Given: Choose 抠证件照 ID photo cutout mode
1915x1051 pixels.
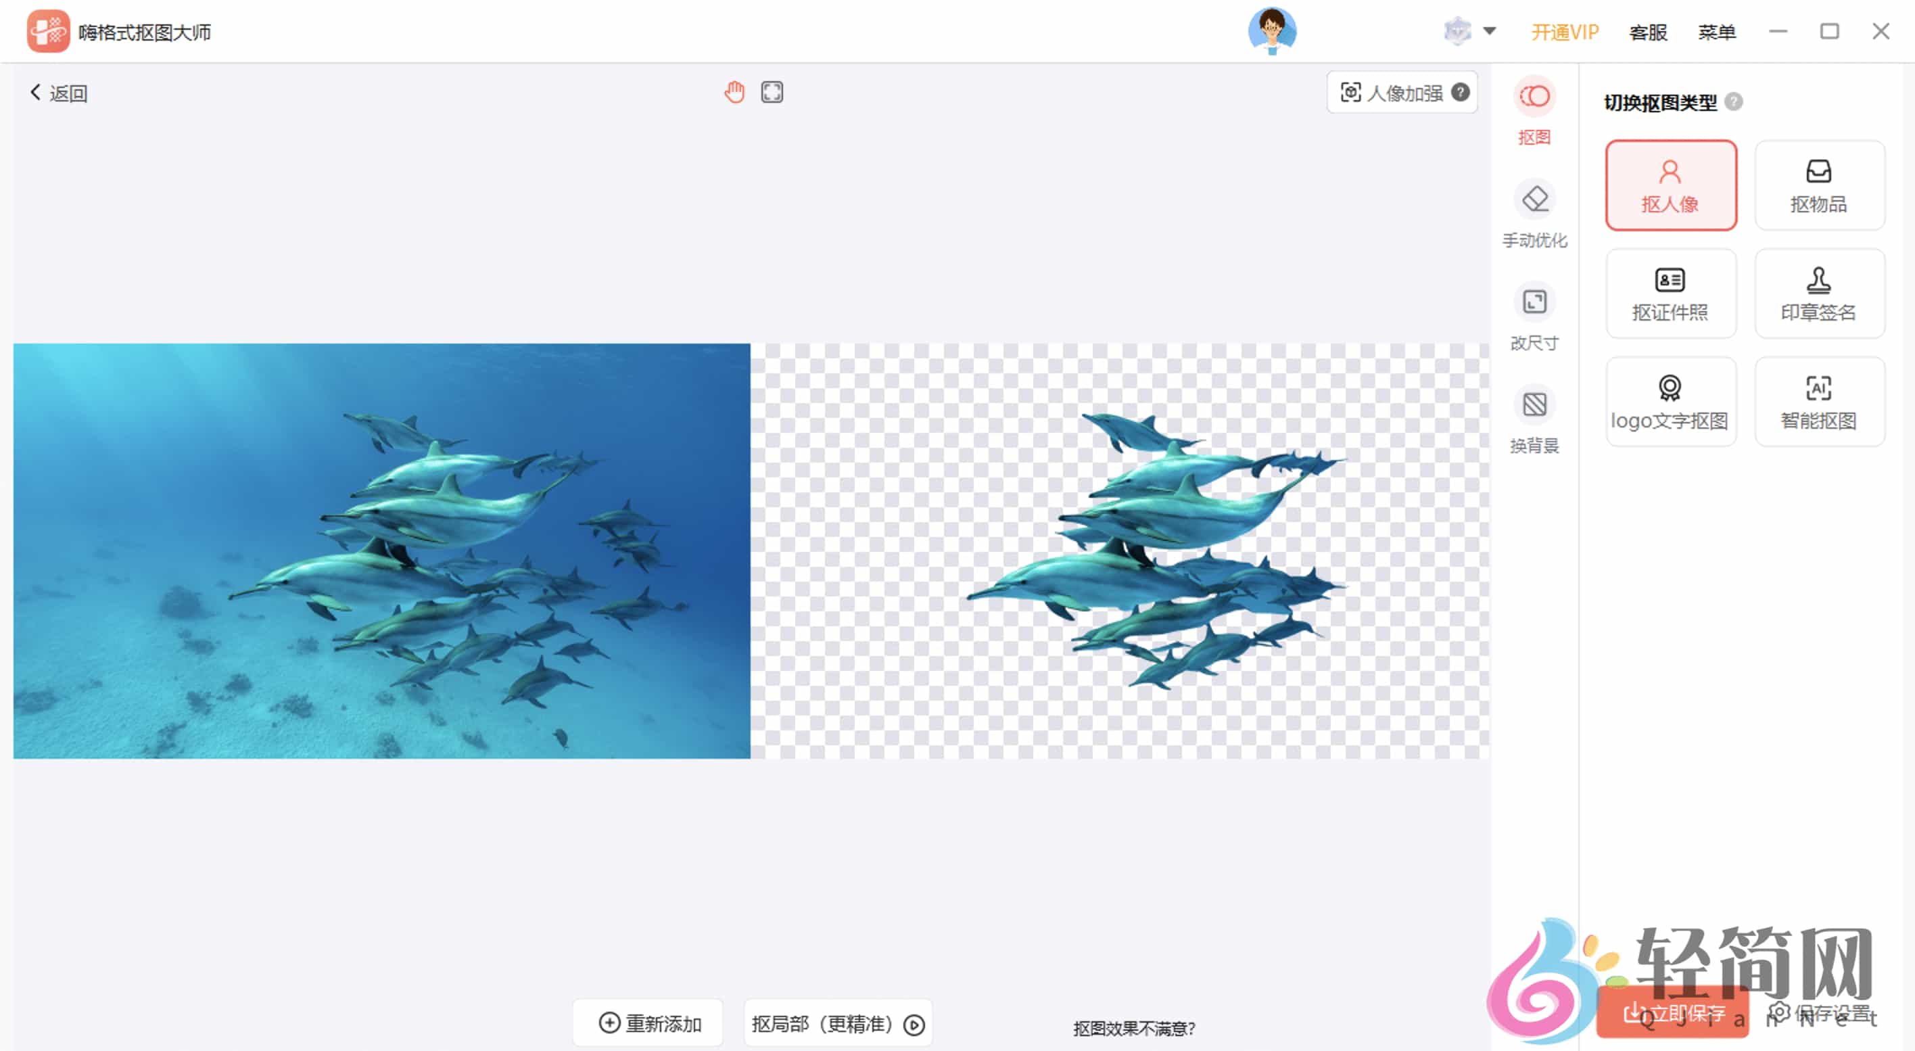Looking at the screenshot, I should [1670, 293].
